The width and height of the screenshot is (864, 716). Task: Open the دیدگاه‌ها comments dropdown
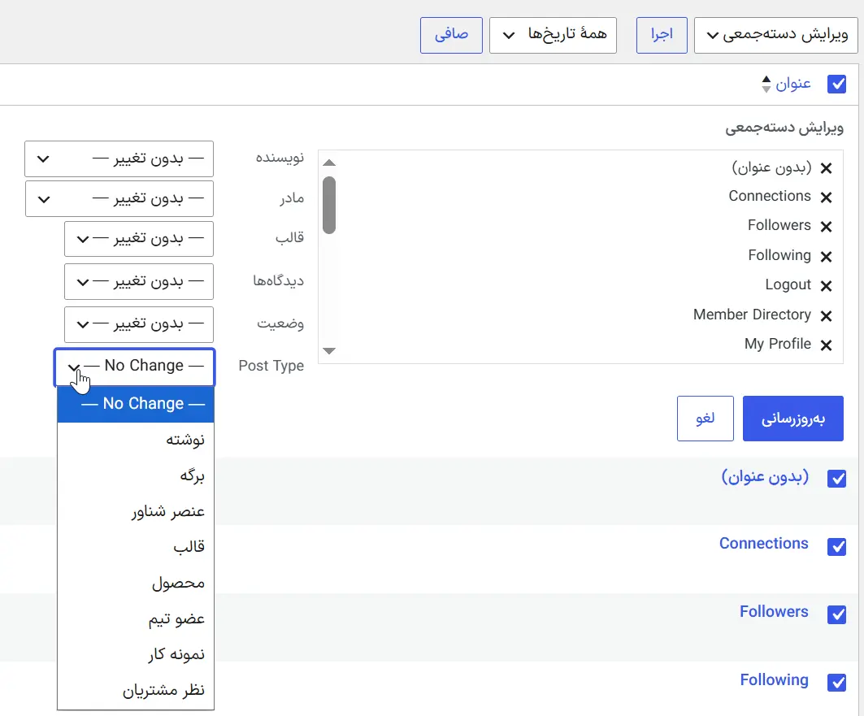tap(139, 282)
